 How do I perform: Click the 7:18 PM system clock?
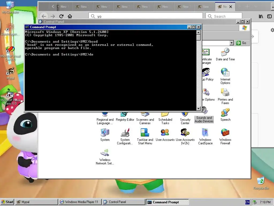point(265,202)
